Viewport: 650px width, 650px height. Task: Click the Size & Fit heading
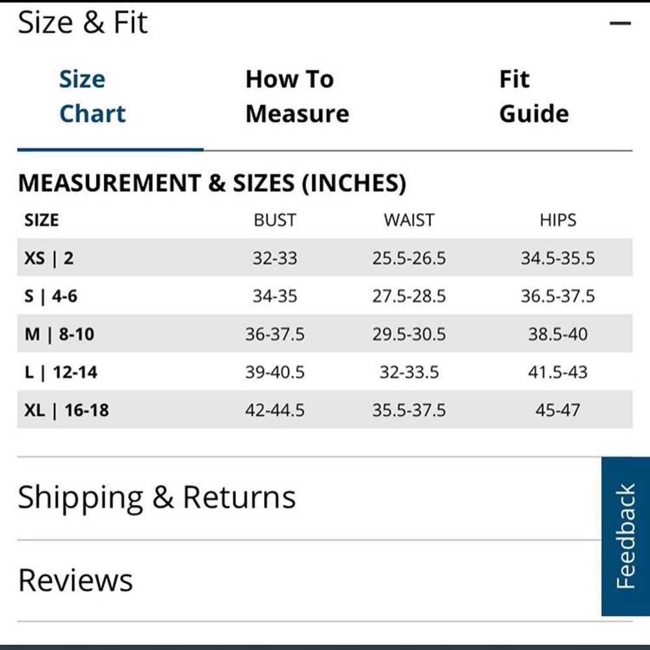click(x=83, y=22)
